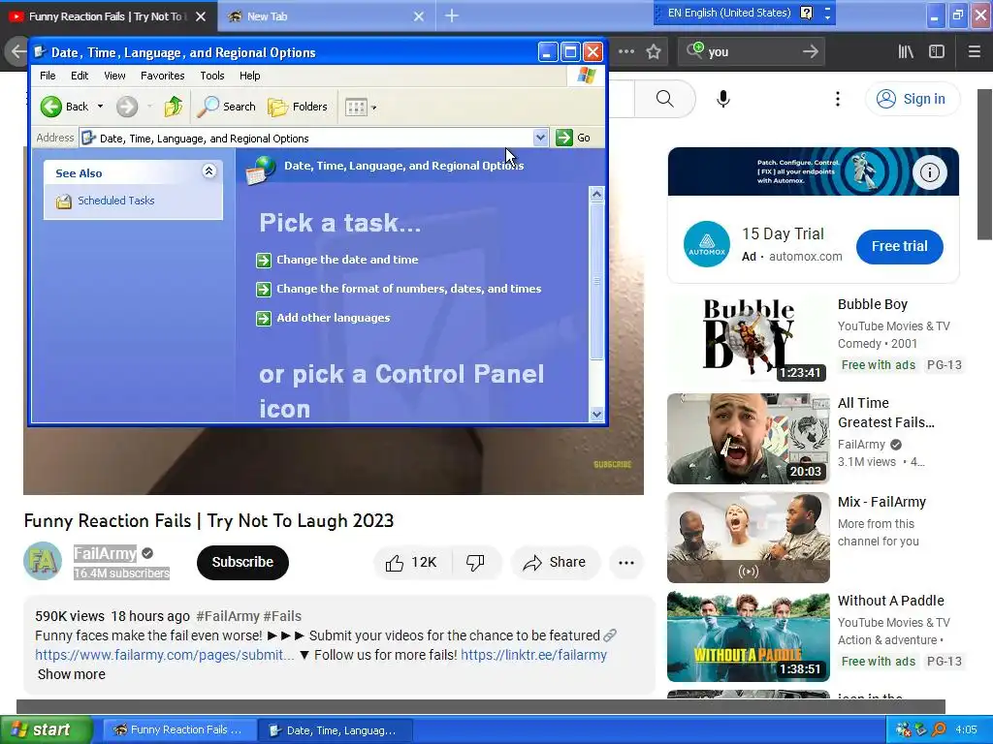Expand the Address bar dropdown
The height and width of the screenshot is (744, 993).
click(x=540, y=138)
